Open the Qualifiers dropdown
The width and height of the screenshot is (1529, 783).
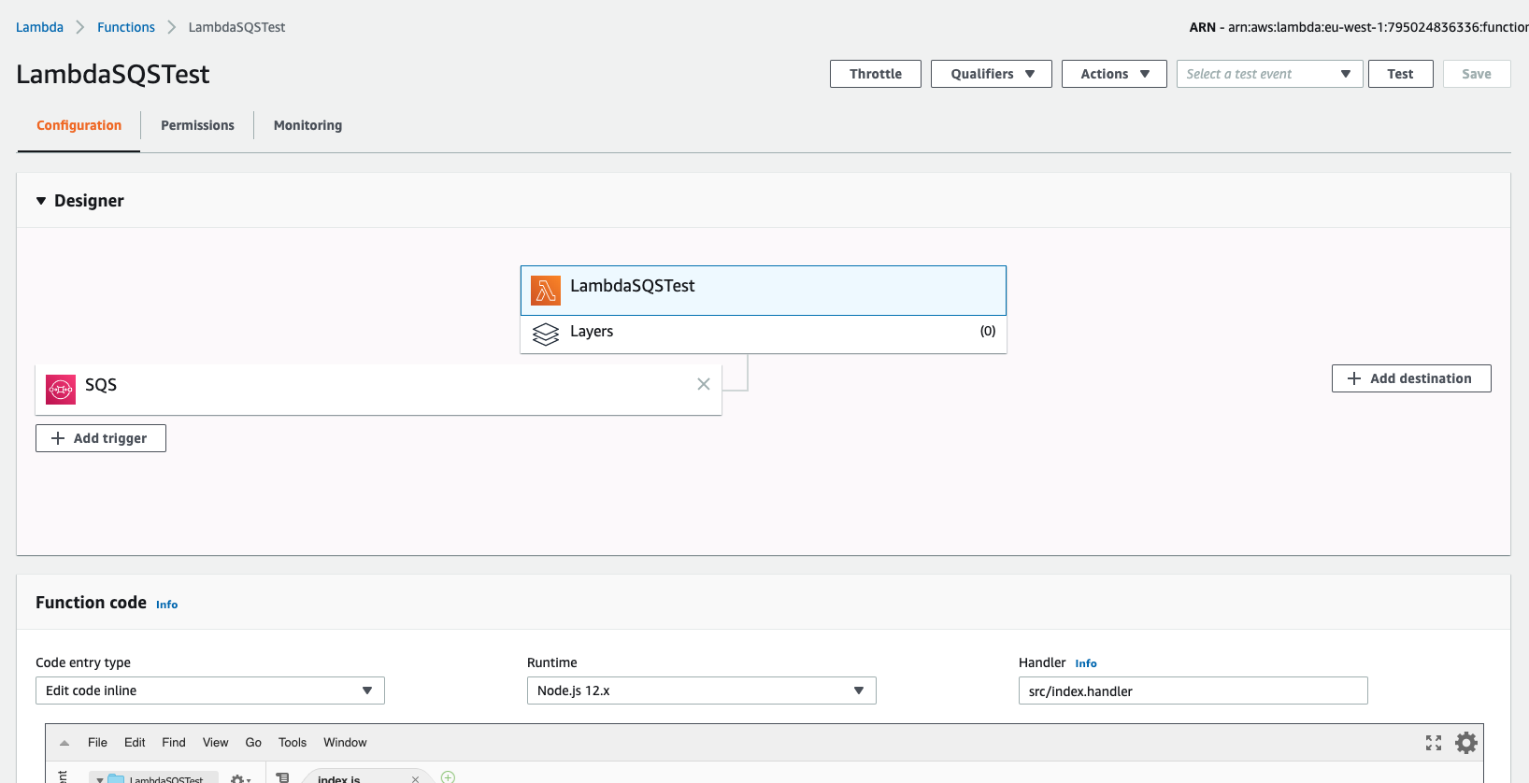point(992,74)
